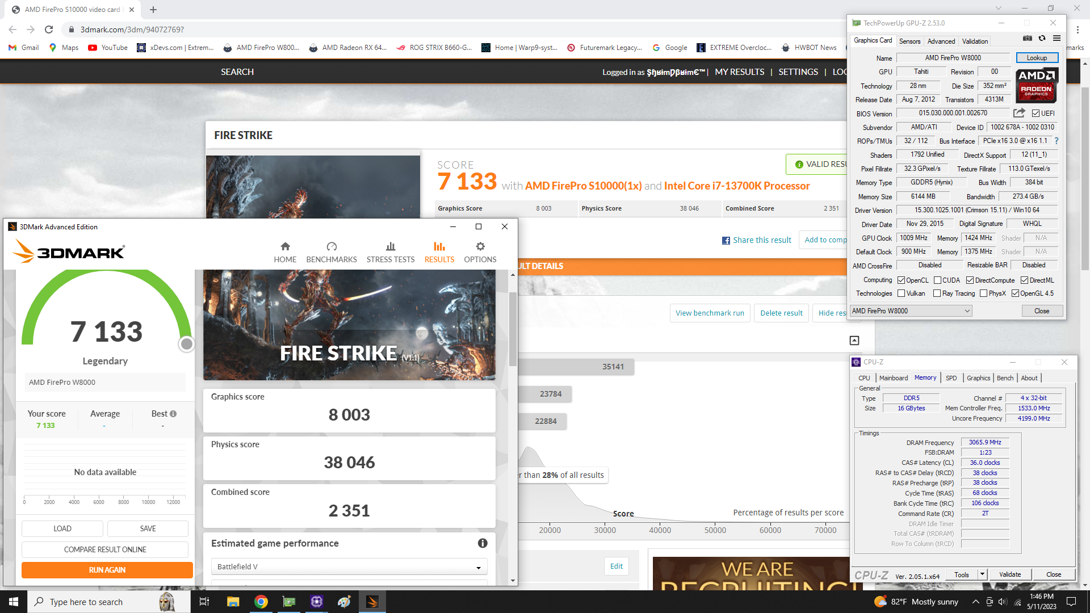Click Windows search box on taskbar
Viewport: 1090px width, 613px height.
point(108,602)
